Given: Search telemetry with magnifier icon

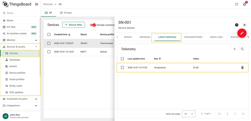Looking at the screenshot, I should (242, 49).
